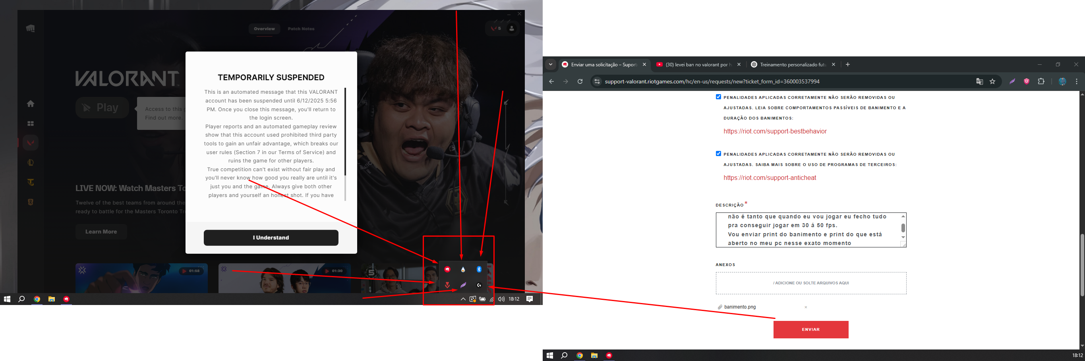Click the search icon in the taskbar under Chrome
The width and height of the screenshot is (1085, 361).
click(x=565, y=355)
